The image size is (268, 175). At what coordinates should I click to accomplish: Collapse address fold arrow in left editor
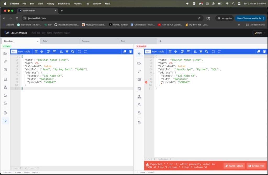19,73
